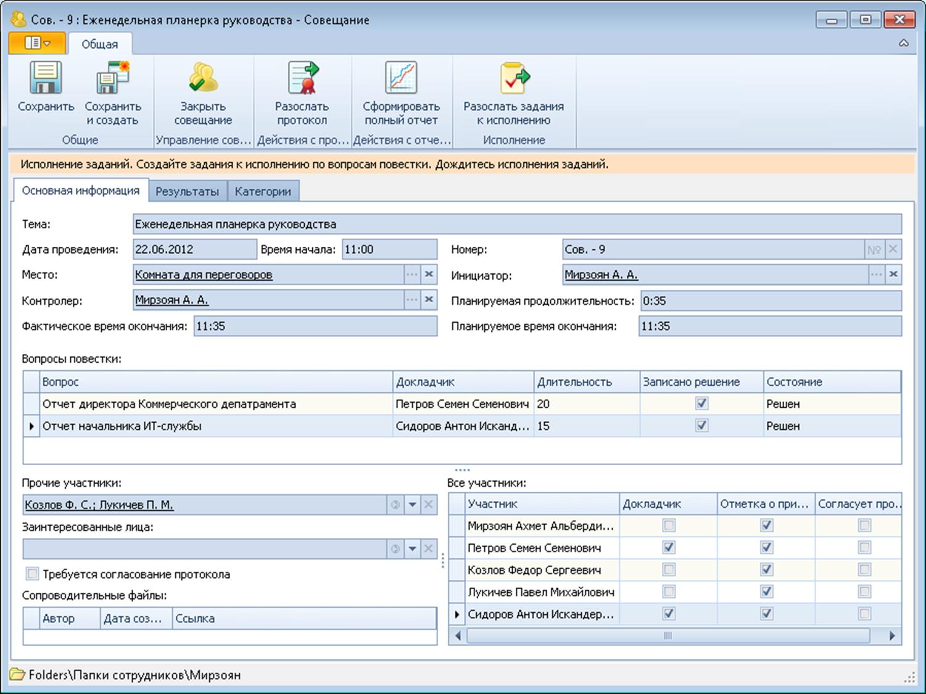Toggle attendance mark for Лукичев Павел Михайлович
926x694 pixels.
(x=767, y=592)
